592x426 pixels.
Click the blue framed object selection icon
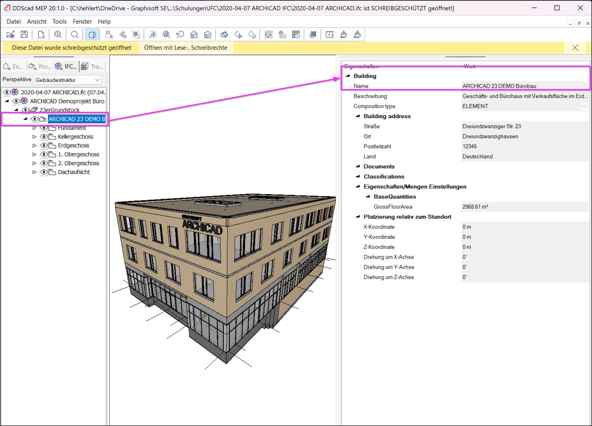pyautogui.click(x=313, y=34)
